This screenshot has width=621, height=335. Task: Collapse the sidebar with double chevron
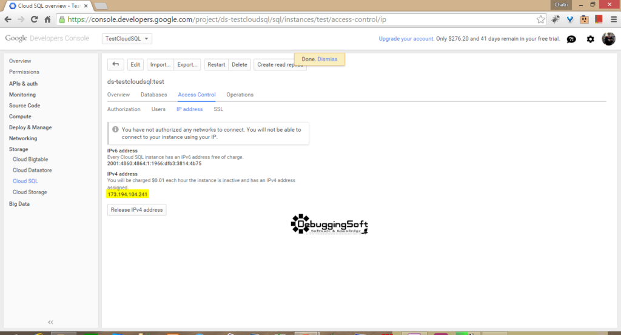click(x=51, y=322)
